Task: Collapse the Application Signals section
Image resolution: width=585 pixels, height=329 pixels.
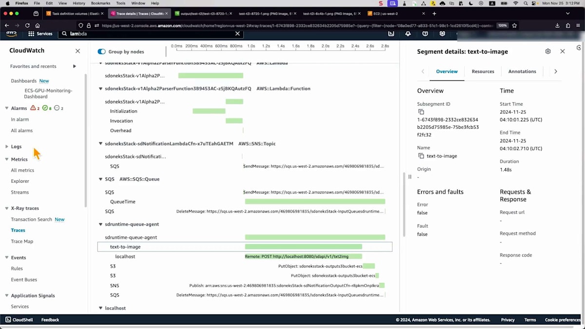Action: point(7,296)
